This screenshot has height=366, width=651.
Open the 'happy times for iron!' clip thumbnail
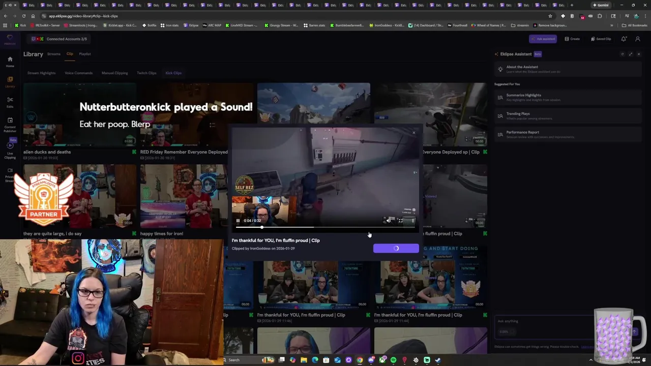[x=184, y=196]
